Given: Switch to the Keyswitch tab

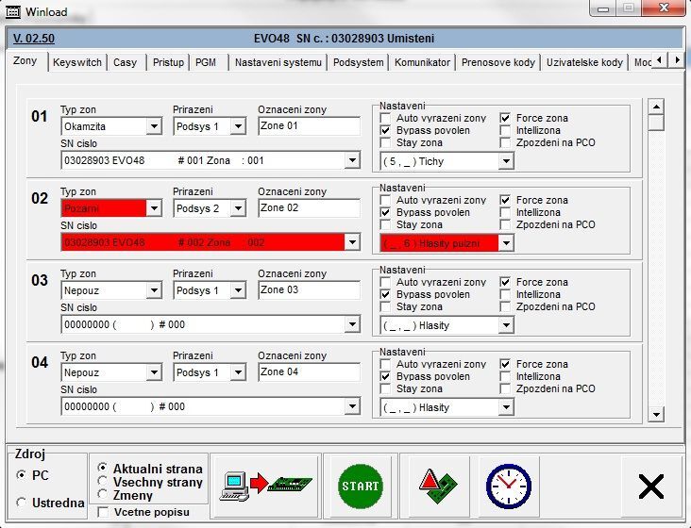Looking at the screenshot, I should [76, 63].
